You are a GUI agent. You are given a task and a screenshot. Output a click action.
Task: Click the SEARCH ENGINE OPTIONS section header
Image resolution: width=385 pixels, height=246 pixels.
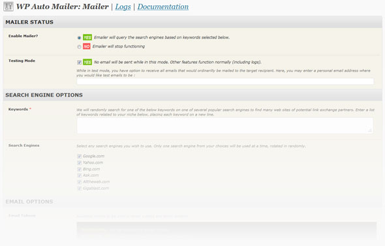(192, 95)
